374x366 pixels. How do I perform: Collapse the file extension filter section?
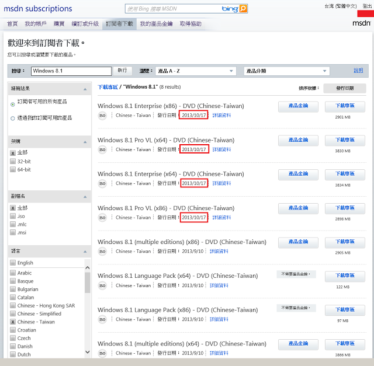pyautogui.click(x=50, y=196)
